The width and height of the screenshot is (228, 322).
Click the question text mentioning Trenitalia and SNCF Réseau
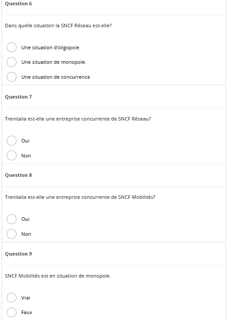(x=78, y=119)
